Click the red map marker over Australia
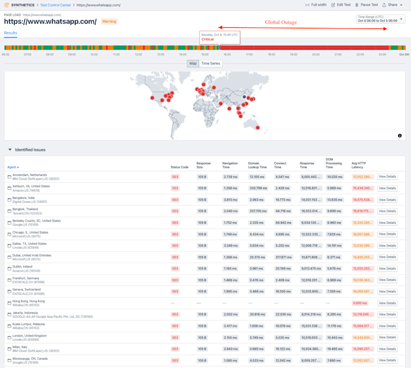411x368 pixels. (257, 128)
